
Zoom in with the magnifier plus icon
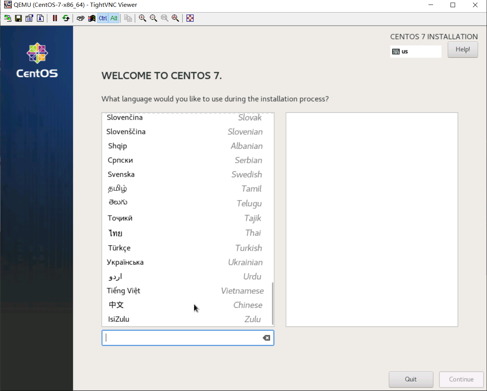tap(142, 18)
